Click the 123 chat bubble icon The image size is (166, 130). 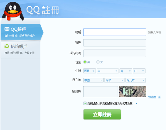pos(7,29)
